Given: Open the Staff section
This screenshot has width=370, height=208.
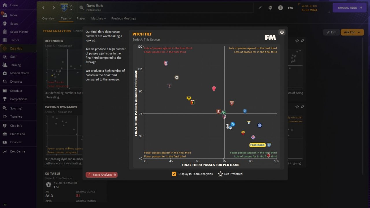Looking at the screenshot, I should click(13, 57).
